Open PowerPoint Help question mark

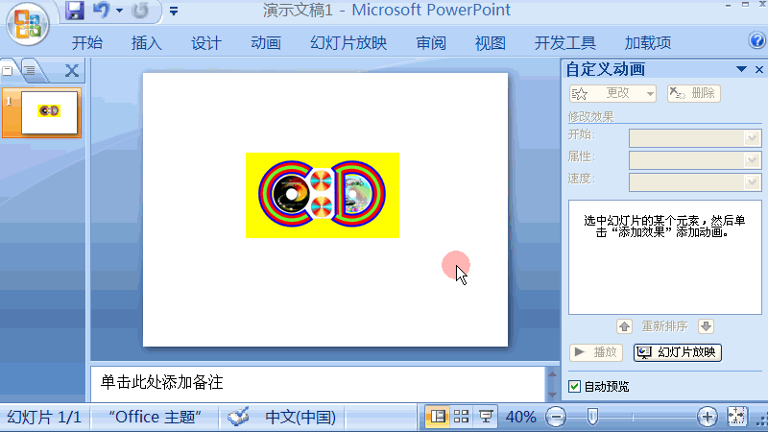[x=756, y=40]
